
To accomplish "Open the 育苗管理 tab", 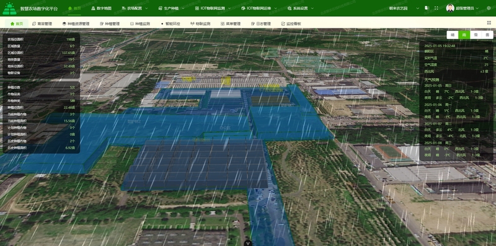I will [x=42, y=24].
